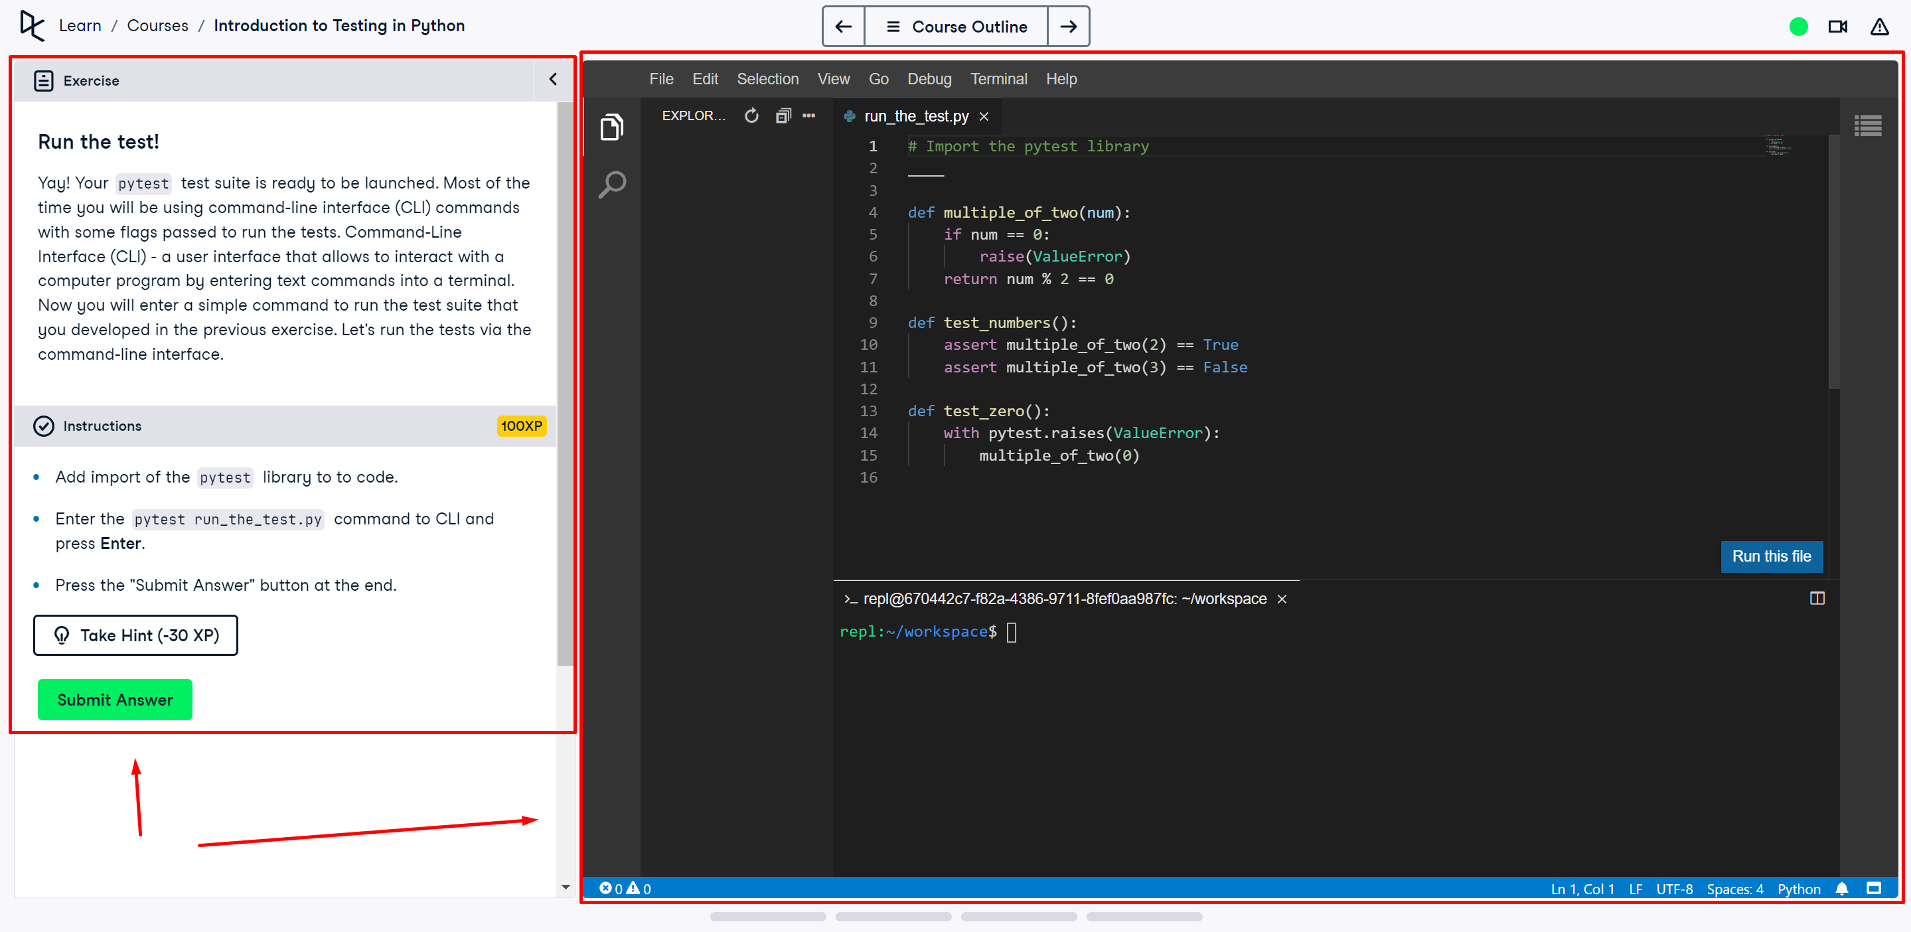Click the Exercise document icon
Image resolution: width=1911 pixels, height=932 pixels.
[x=44, y=80]
